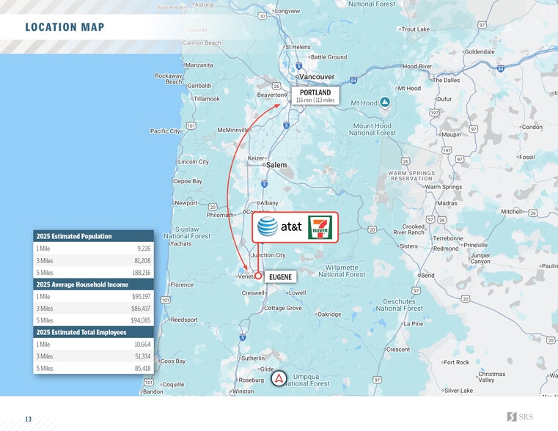Click the Highway 197 shield near Maupin

coord(434,113)
